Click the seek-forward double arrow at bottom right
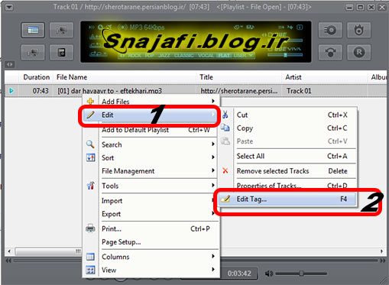 (x=383, y=261)
